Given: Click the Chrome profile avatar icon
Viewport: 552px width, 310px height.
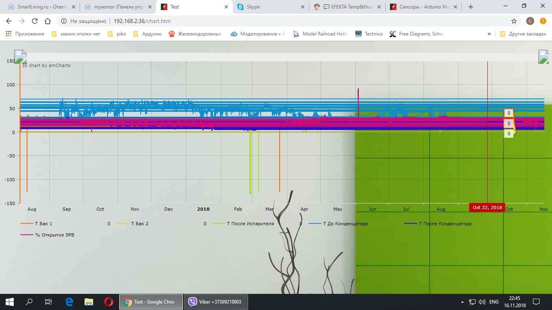Looking at the screenshot, I should (530, 21).
